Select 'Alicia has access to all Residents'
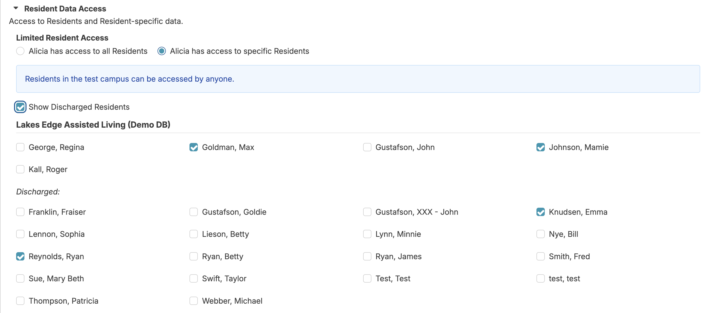This screenshot has height=313, width=708. click(20, 51)
